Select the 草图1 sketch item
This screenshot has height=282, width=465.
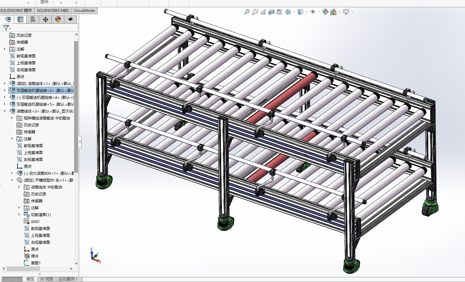pyautogui.click(x=32, y=263)
